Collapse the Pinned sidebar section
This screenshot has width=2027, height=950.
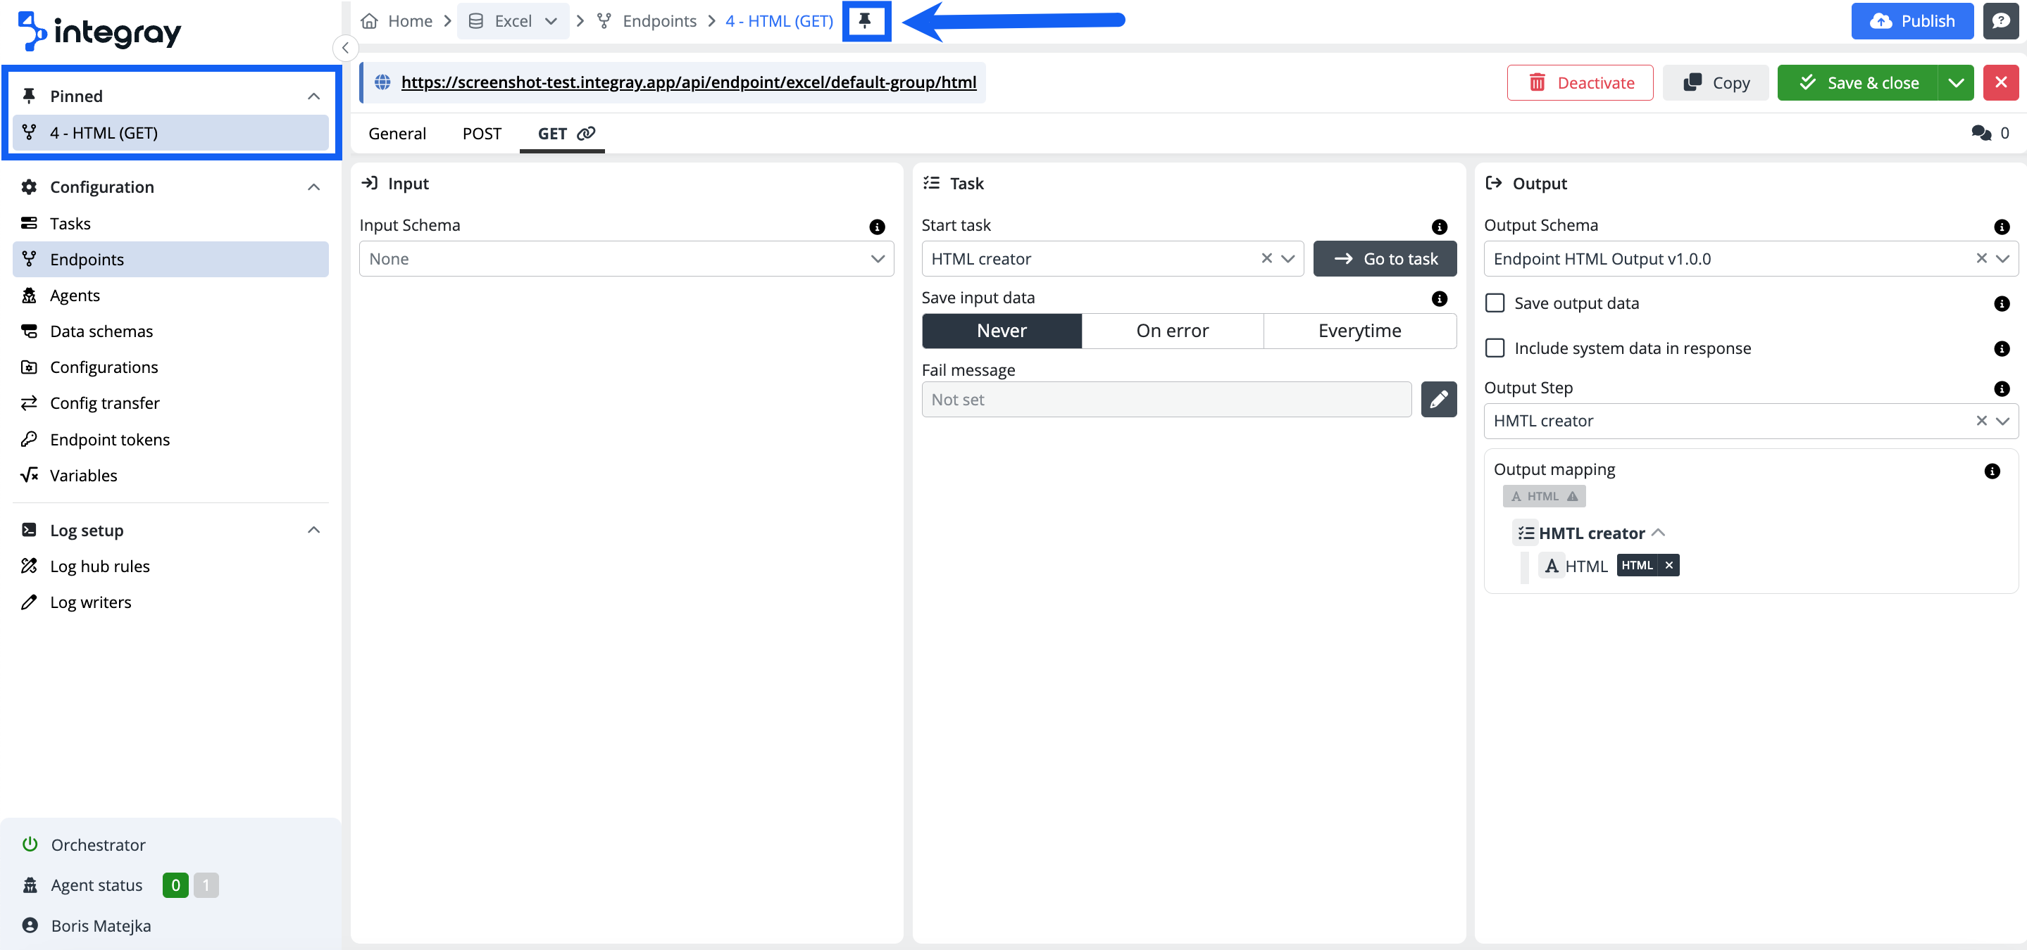[x=313, y=96]
